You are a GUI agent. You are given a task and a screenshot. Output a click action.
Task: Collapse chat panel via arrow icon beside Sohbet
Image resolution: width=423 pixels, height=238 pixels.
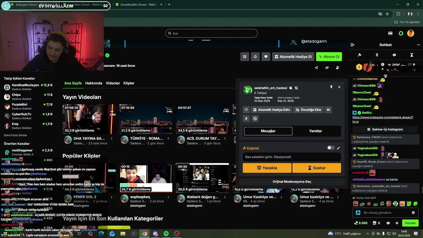(x=352, y=45)
